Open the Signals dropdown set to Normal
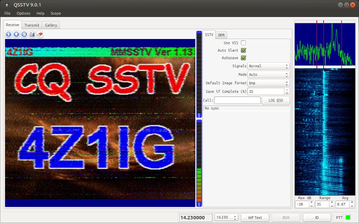 coord(268,66)
